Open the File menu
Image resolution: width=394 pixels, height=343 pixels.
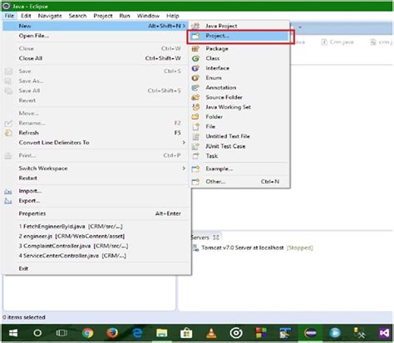tap(9, 16)
